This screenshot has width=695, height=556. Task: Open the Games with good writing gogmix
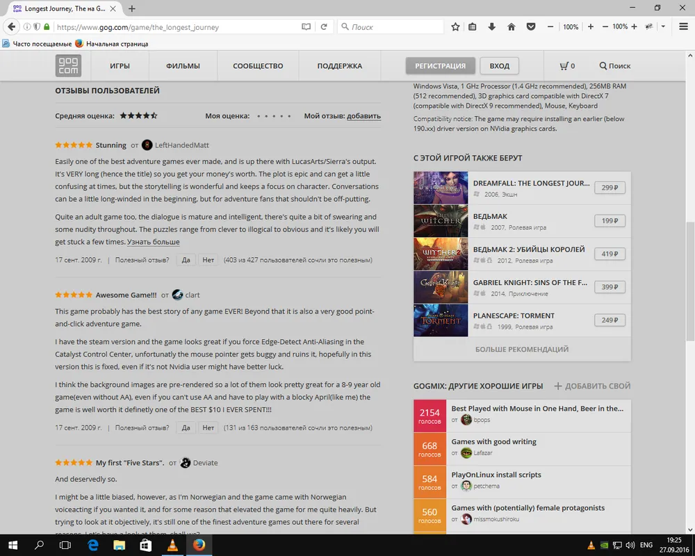click(x=493, y=441)
